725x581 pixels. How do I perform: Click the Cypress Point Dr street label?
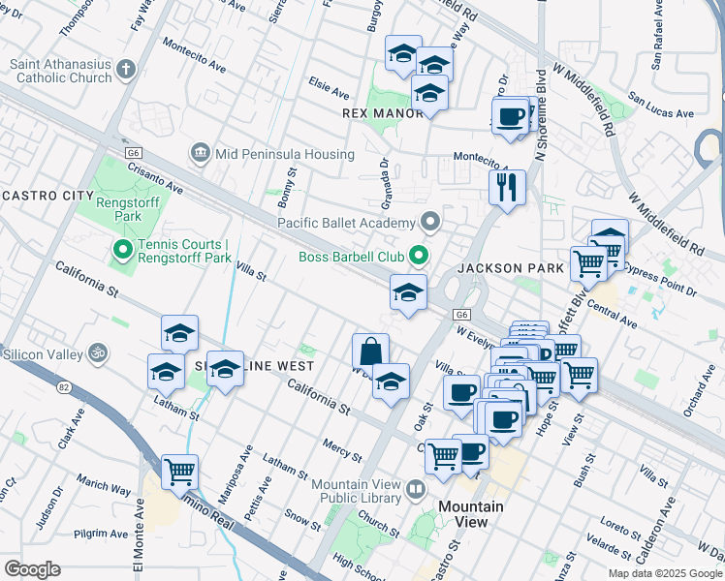coord(661,280)
